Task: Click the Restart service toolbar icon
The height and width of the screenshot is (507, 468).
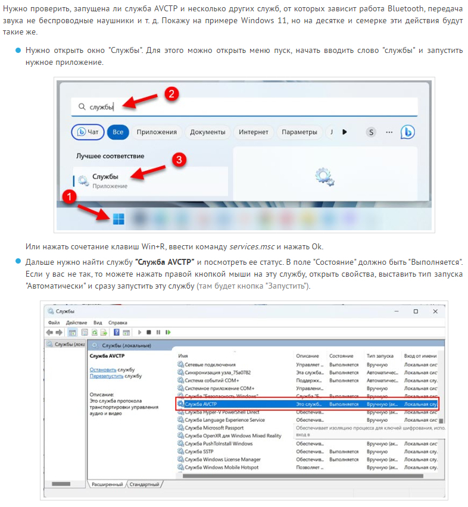Action: [x=169, y=332]
